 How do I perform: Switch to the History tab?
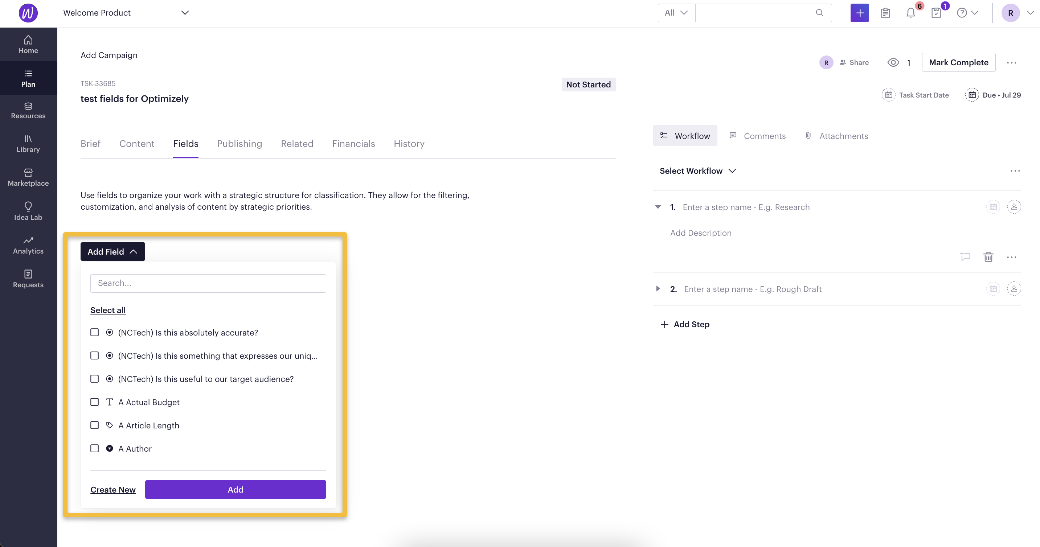point(409,144)
